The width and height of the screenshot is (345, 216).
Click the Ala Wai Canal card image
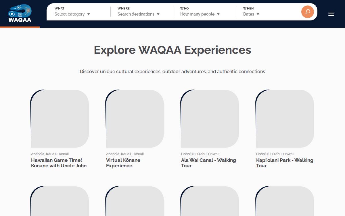pyautogui.click(x=210, y=119)
